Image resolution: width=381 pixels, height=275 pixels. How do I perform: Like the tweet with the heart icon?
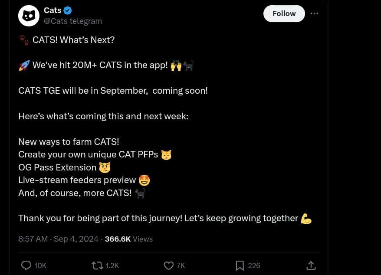coord(168,265)
